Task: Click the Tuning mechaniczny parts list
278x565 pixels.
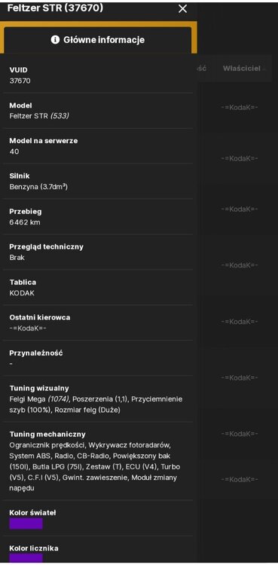Action: 95,466
